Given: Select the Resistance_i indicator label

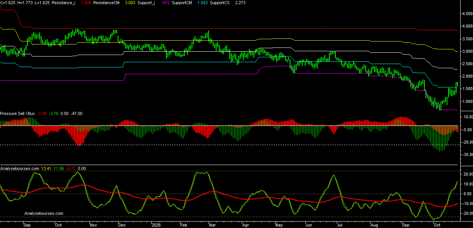Looking at the screenshot, I should tap(64, 3).
